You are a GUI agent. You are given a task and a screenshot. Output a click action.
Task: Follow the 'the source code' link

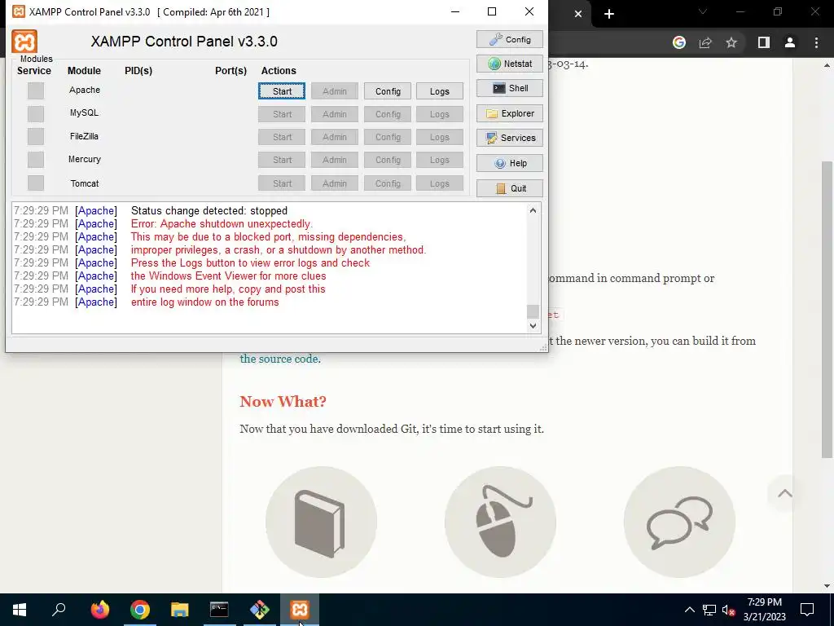(280, 359)
